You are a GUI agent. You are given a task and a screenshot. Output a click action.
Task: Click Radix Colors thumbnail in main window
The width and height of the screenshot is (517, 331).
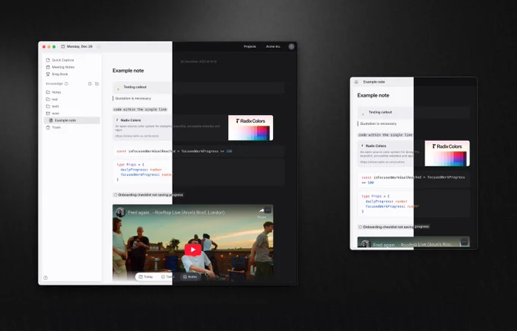251,128
